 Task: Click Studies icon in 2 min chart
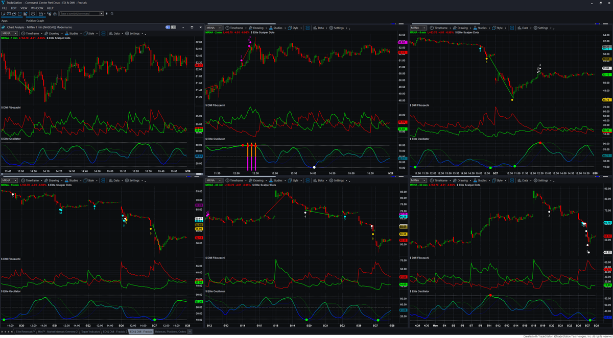point(270,28)
